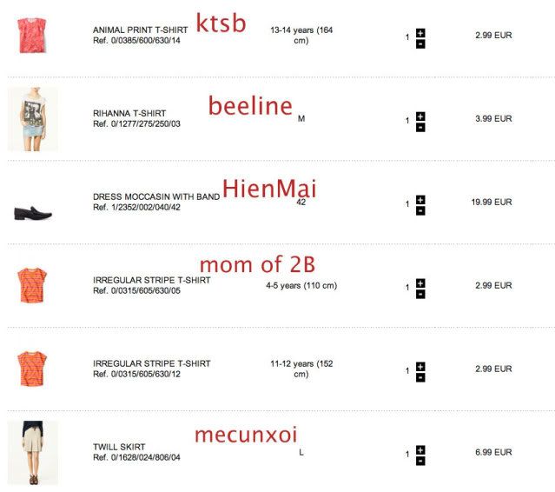View Twill Skirt product photo
The image size is (555, 492).
point(33,452)
